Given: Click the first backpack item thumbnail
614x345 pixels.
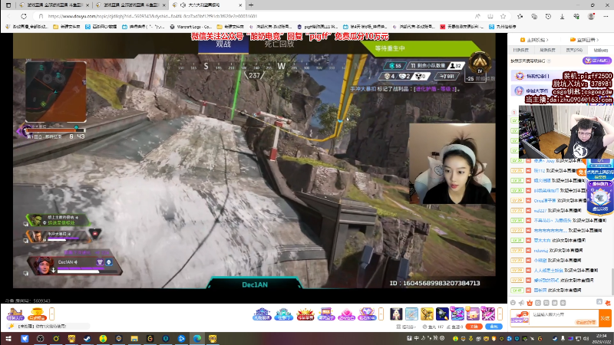Looking at the screenshot, I should [x=396, y=314].
